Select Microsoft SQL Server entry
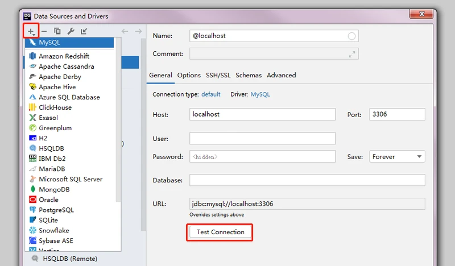 (x=71, y=179)
